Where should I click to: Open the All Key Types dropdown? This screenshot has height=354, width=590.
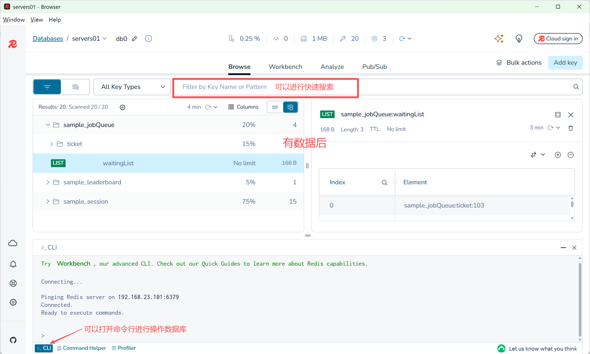[132, 87]
